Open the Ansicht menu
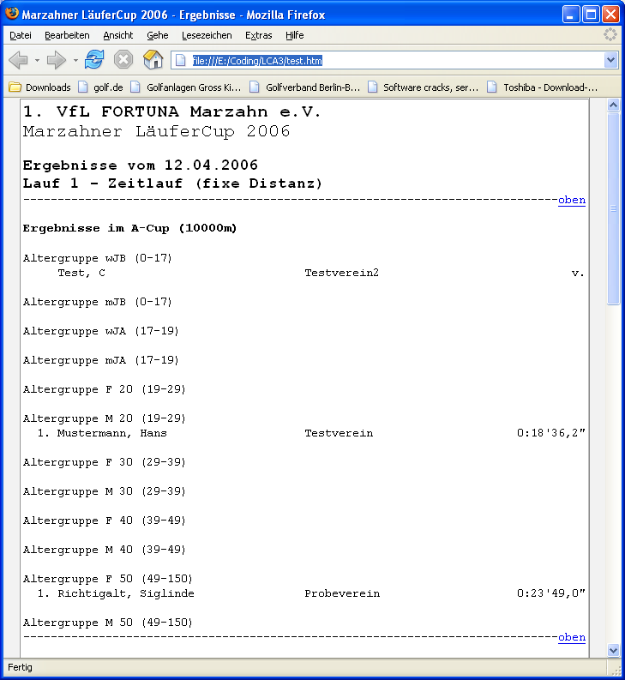625x680 pixels. click(x=118, y=35)
